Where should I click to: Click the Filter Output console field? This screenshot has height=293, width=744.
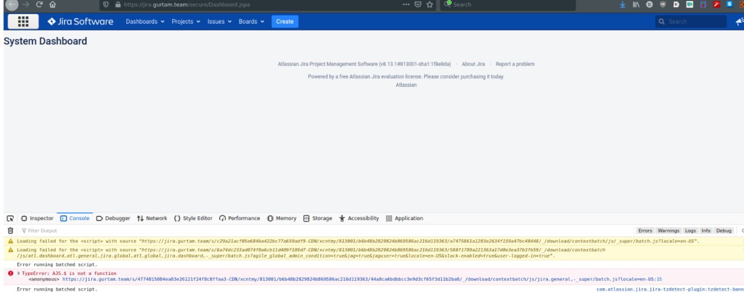(x=325, y=230)
